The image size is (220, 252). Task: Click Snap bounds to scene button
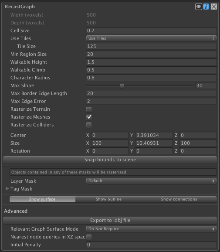click(110, 160)
